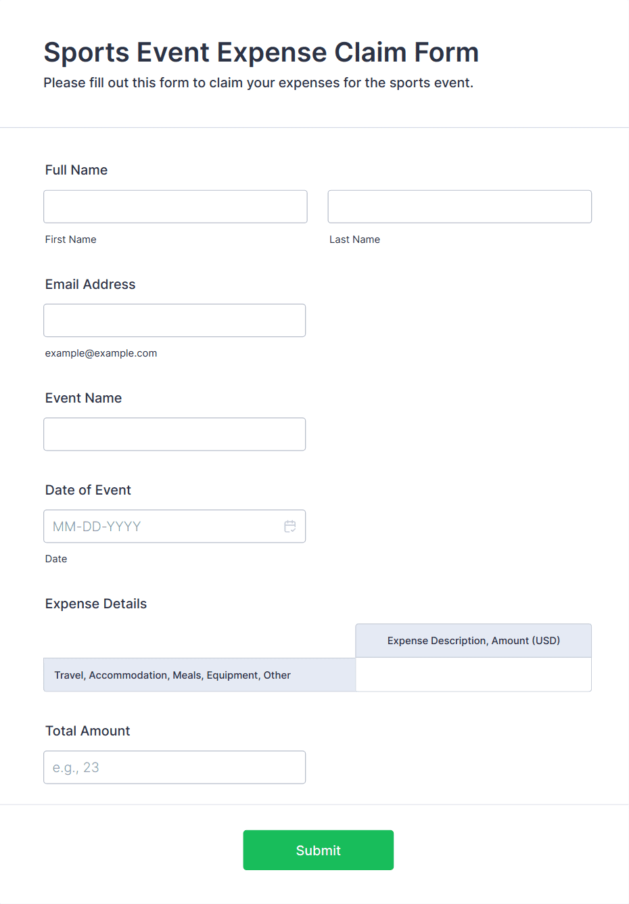Open the calendar date picker icon
The width and height of the screenshot is (629, 904).
pos(290,526)
